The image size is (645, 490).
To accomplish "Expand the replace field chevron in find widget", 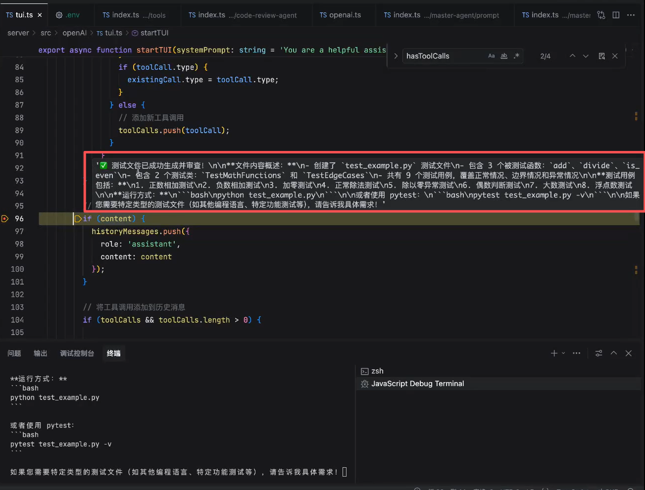I will (x=396, y=56).
